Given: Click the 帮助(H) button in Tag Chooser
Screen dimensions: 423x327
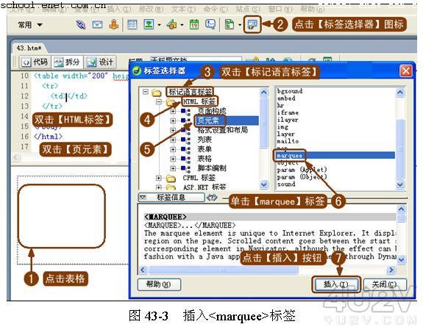Looking at the screenshot, I should tap(159, 284).
